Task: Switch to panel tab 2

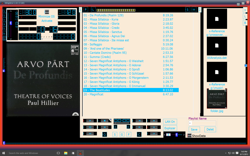Action: pyautogui.click(x=200, y=10)
